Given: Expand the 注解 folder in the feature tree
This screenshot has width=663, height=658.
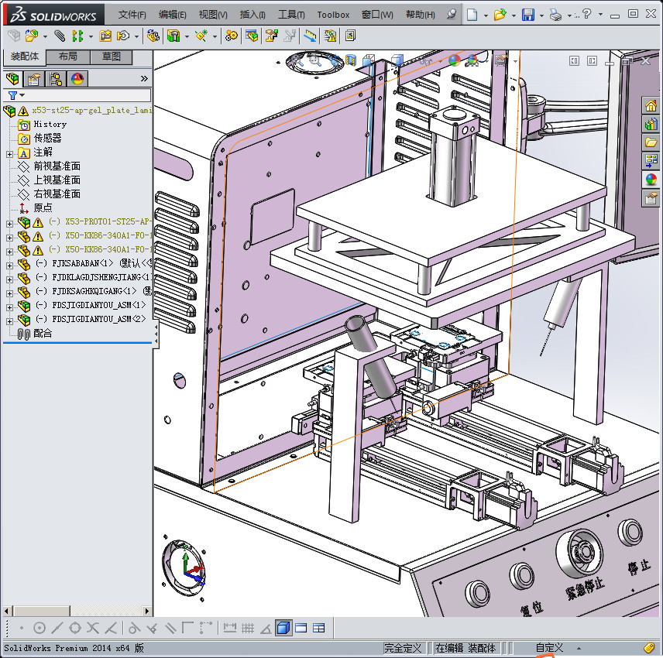Looking at the screenshot, I should click(x=9, y=153).
